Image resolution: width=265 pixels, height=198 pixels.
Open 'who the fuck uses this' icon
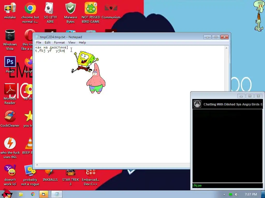pos(10,148)
